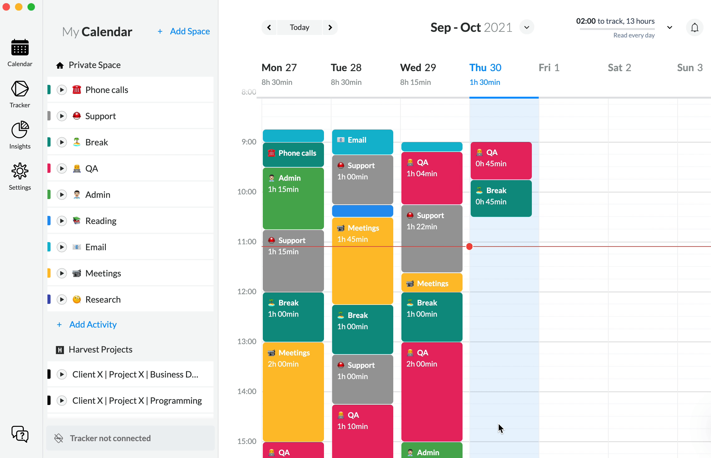
Task: Click the notifications bell icon
Action: [x=694, y=28]
